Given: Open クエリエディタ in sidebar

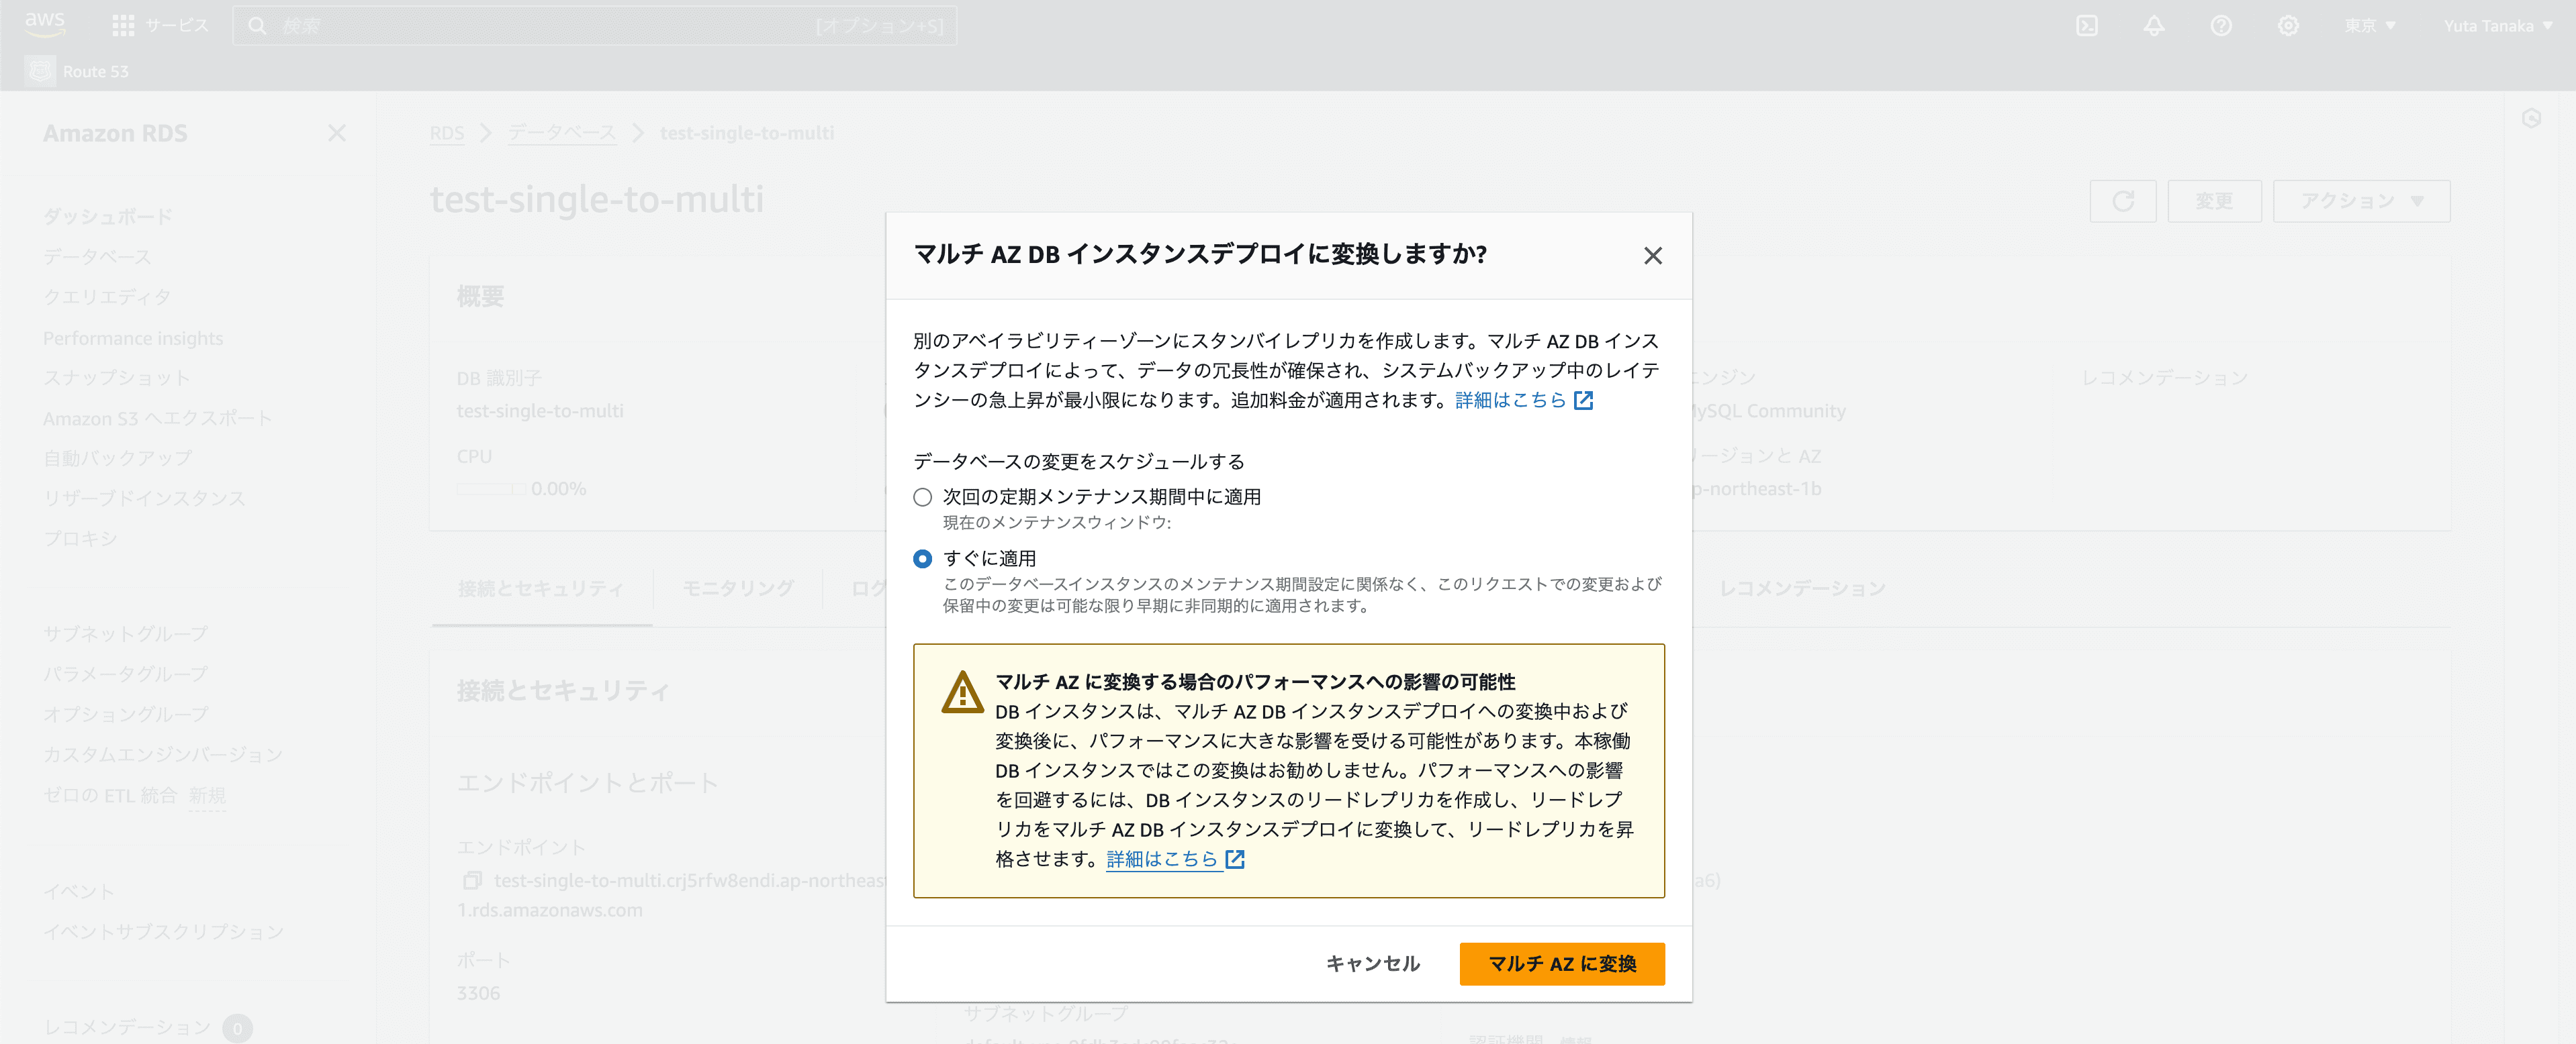Looking at the screenshot, I should point(107,298).
